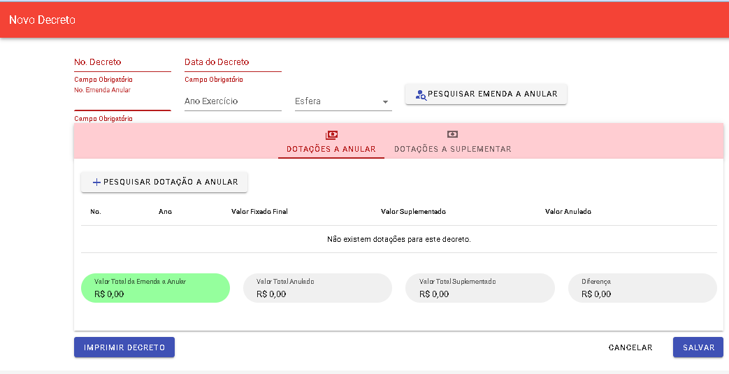
Task: Focus the No. Decreto input field
Action: pyautogui.click(x=122, y=62)
